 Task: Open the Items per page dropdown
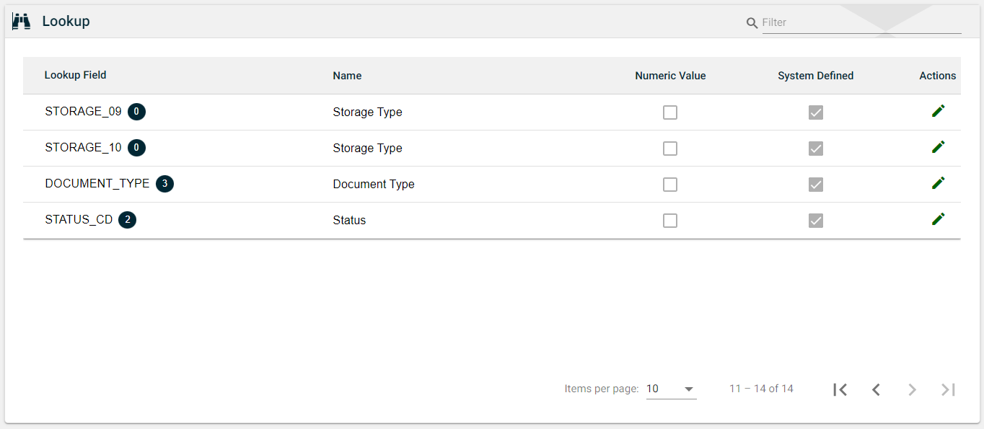pyautogui.click(x=671, y=389)
